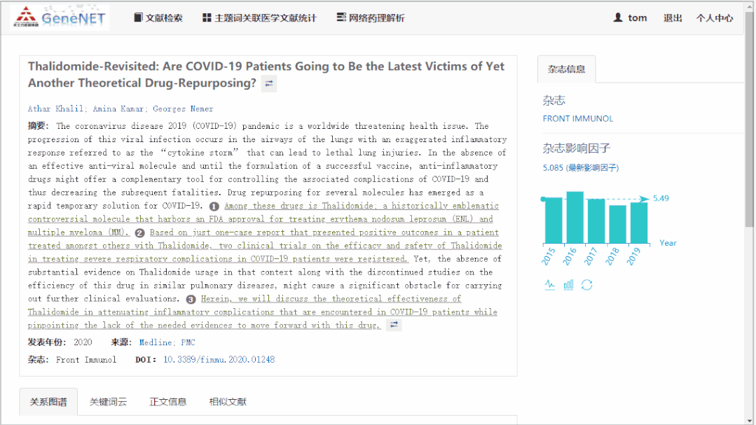Click translate icon next to article title
The width and height of the screenshot is (756, 425).
(269, 83)
